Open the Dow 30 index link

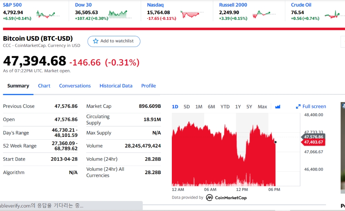click(83, 5)
